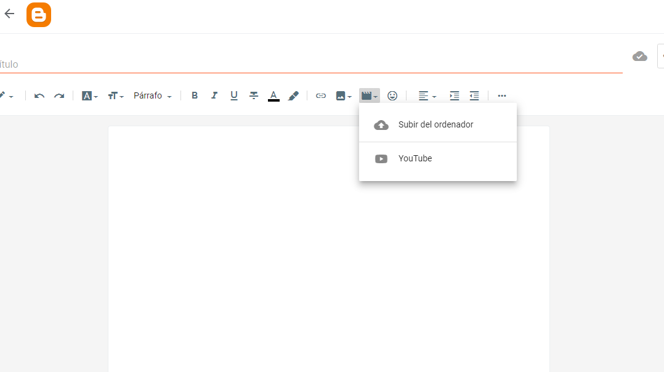This screenshot has width=664, height=372.
Task: Toggle strikethrough formatting
Action: coord(254,95)
